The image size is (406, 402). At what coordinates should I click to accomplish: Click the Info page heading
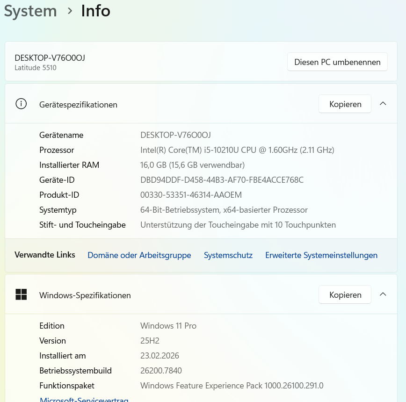tap(96, 11)
